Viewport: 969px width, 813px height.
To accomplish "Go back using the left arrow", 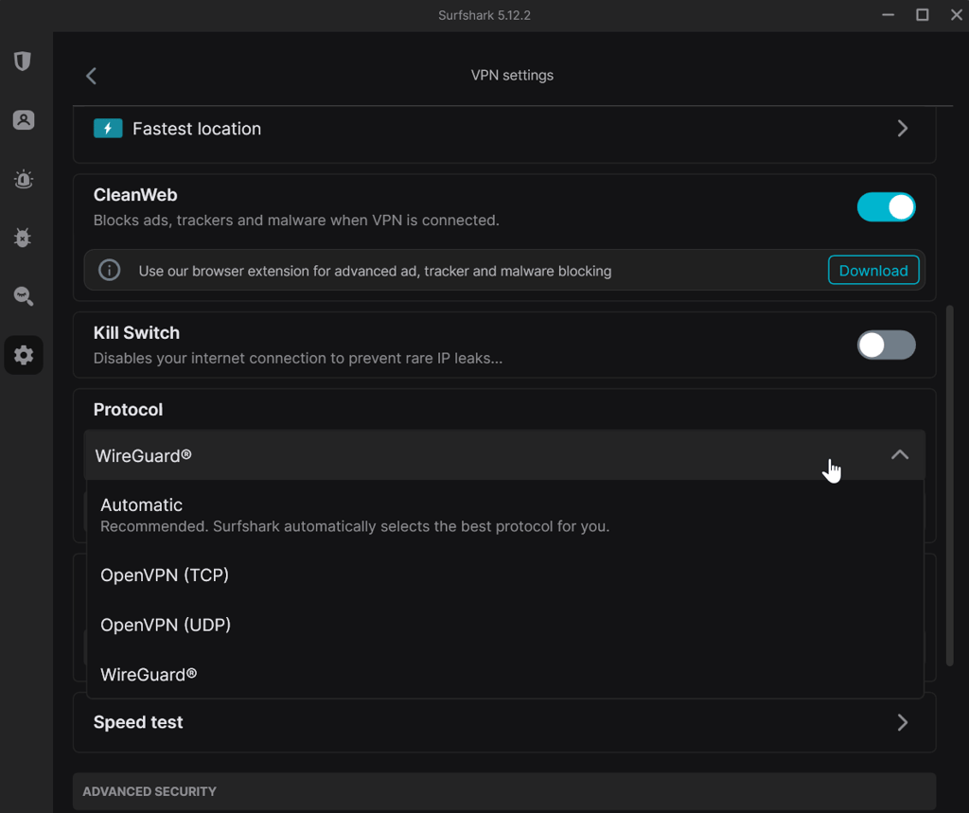I will click(x=92, y=76).
